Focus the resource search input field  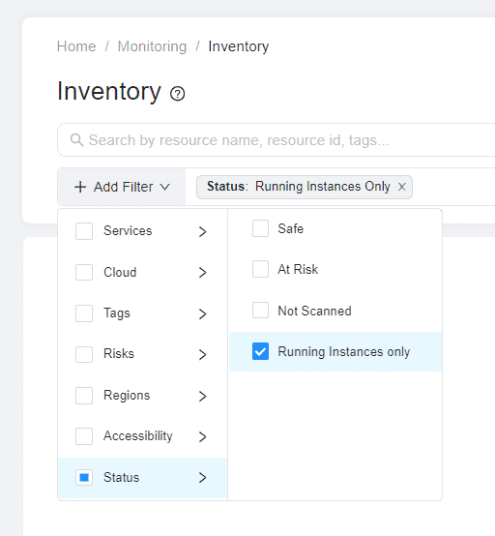[277, 140]
